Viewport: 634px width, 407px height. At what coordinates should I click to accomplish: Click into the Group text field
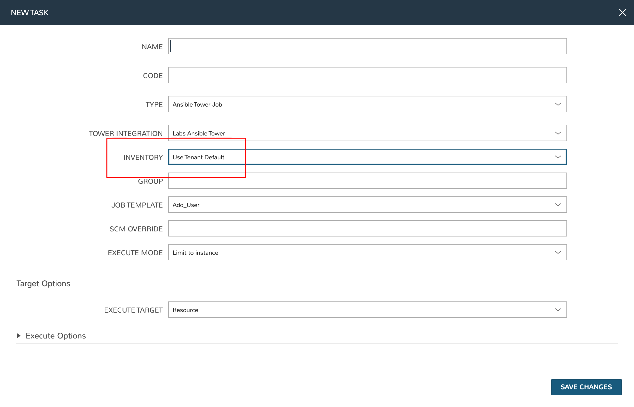click(x=367, y=181)
